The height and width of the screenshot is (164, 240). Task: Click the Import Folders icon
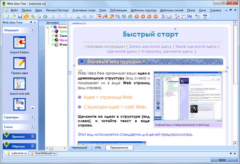click(x=19, y=43)
